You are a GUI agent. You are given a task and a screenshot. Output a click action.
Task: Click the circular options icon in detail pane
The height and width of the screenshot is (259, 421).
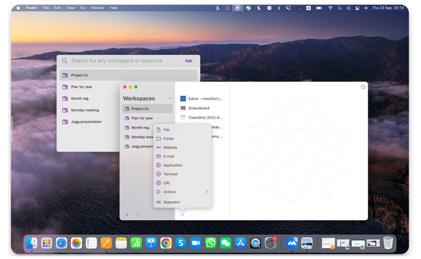point(363,87)
